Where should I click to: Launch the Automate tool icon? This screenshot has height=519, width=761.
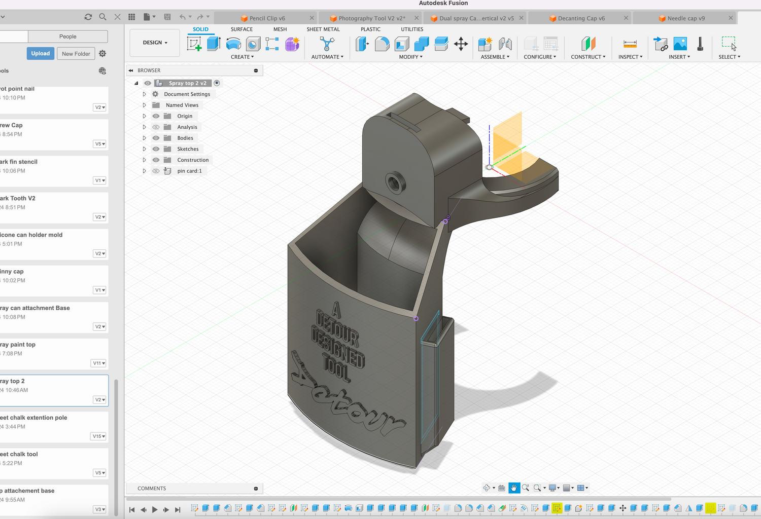point(327,44)
